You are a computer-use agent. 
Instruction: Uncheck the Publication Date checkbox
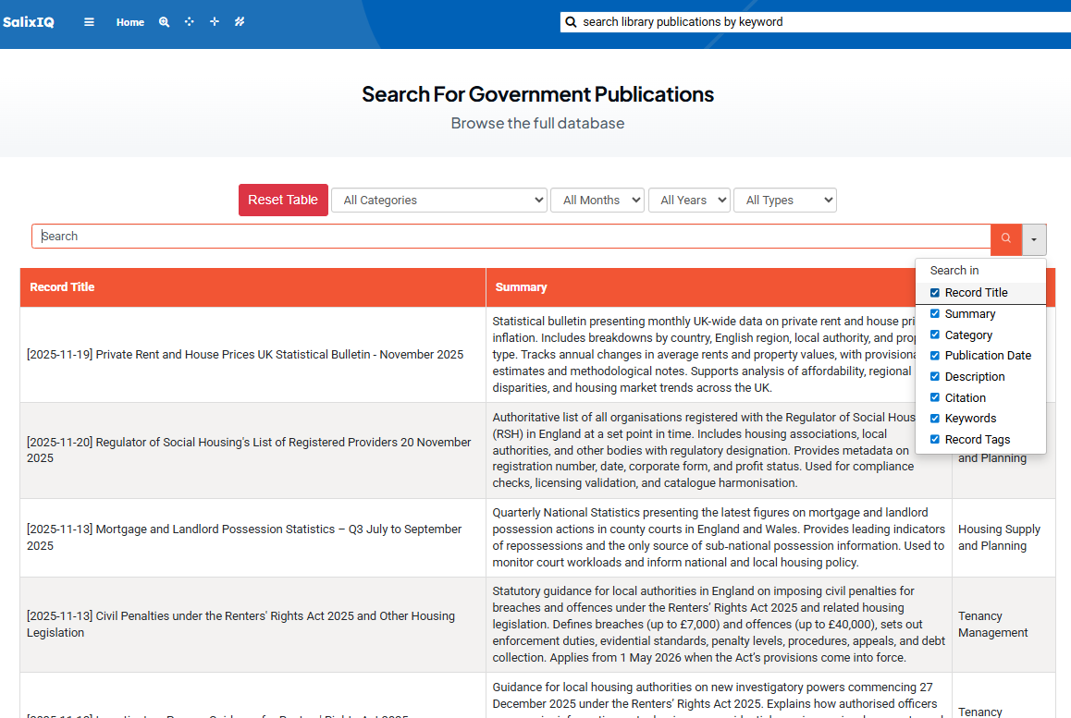pos(934,356)
